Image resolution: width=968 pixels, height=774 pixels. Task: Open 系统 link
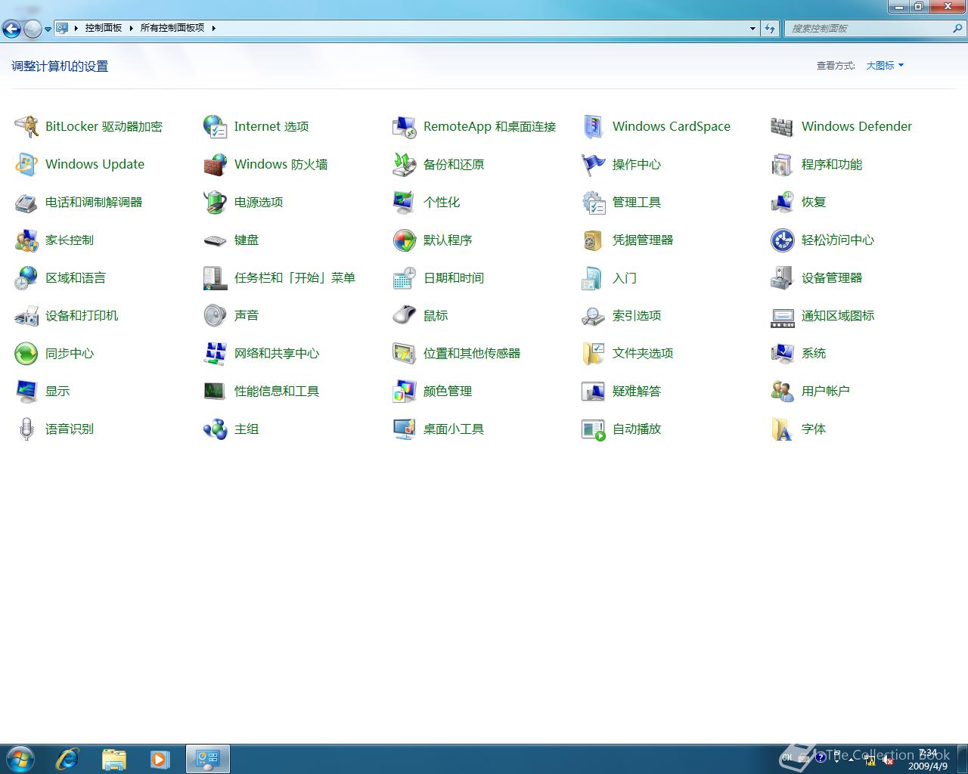click(x=814, y=353)
